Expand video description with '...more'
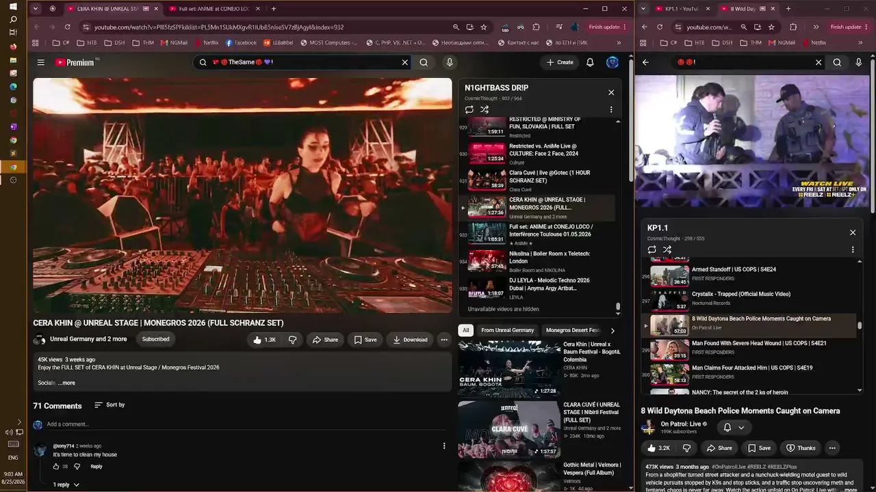This screenshot has height=492, width=876. pyautogui.click(x=67, y=383)
